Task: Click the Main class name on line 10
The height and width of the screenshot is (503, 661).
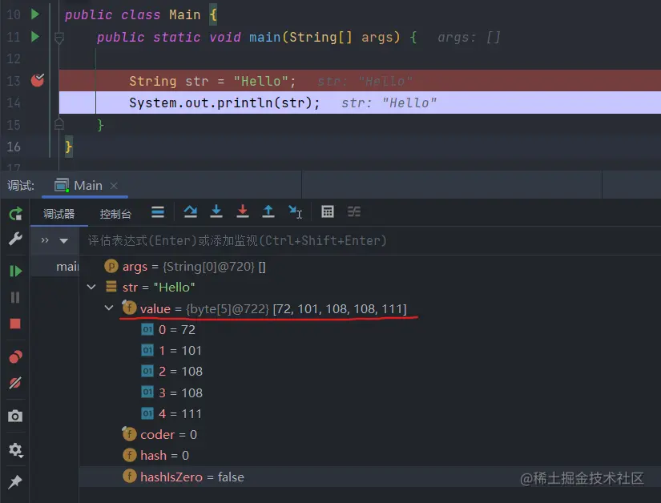Action: [184, 14]
